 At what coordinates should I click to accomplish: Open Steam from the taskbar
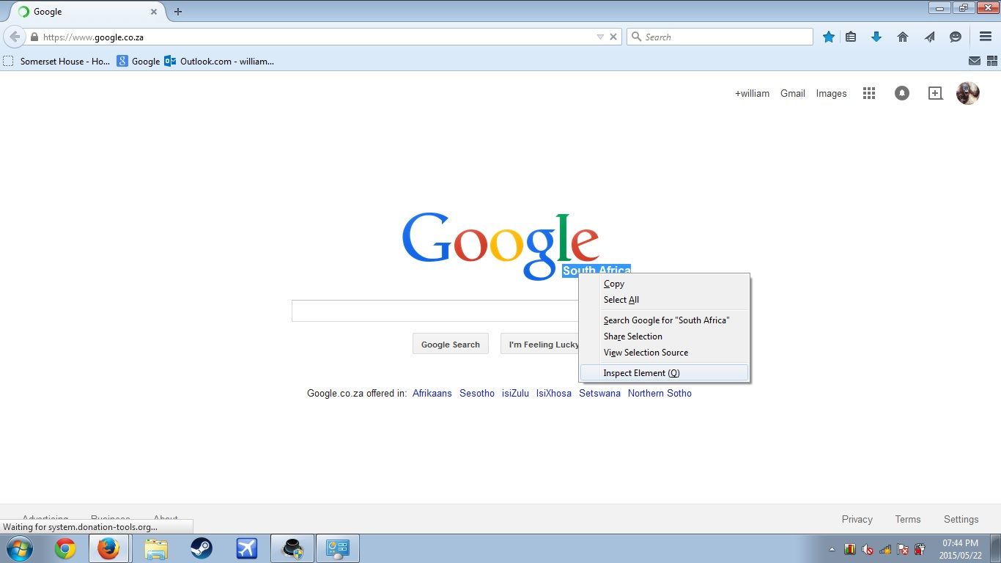coord(202,548)
